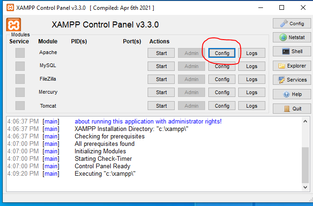Viewport: 313px width, 206px height.
Task: Start the Tomcat module
Action: 161,106
